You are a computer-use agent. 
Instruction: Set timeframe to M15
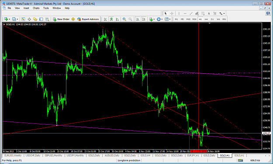188,19
